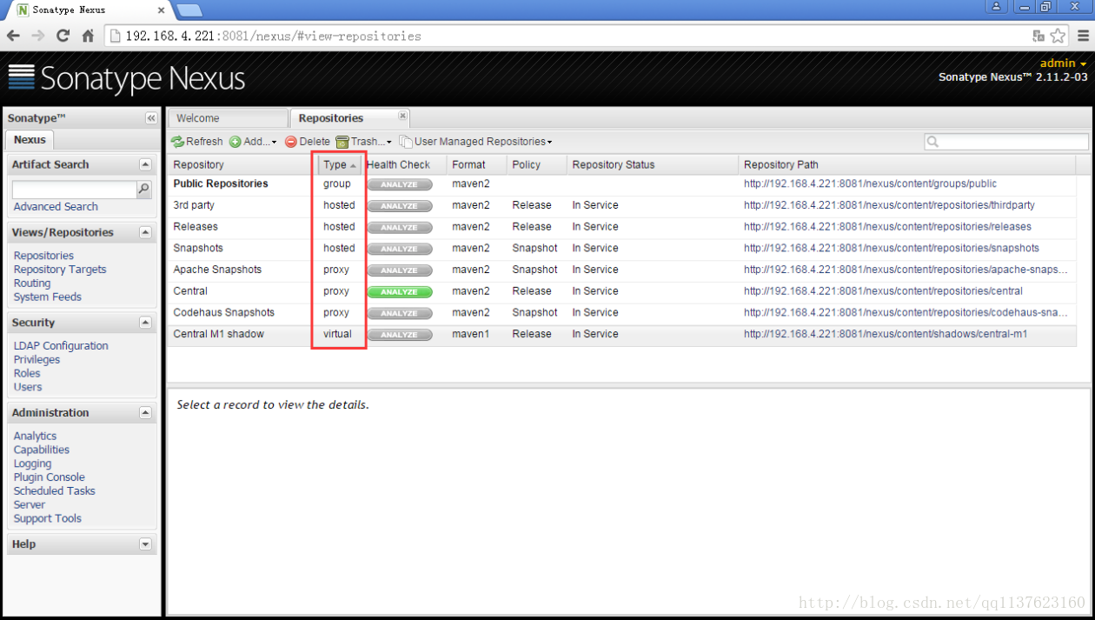Expand the Help panel
1095x620 pixels.
145,544
